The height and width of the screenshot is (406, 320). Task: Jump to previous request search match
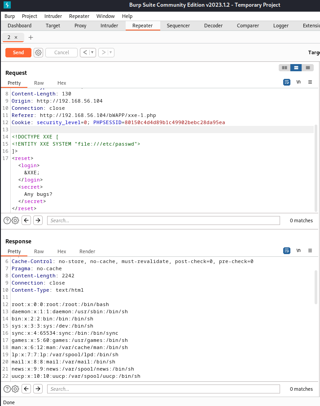point(26,220)
